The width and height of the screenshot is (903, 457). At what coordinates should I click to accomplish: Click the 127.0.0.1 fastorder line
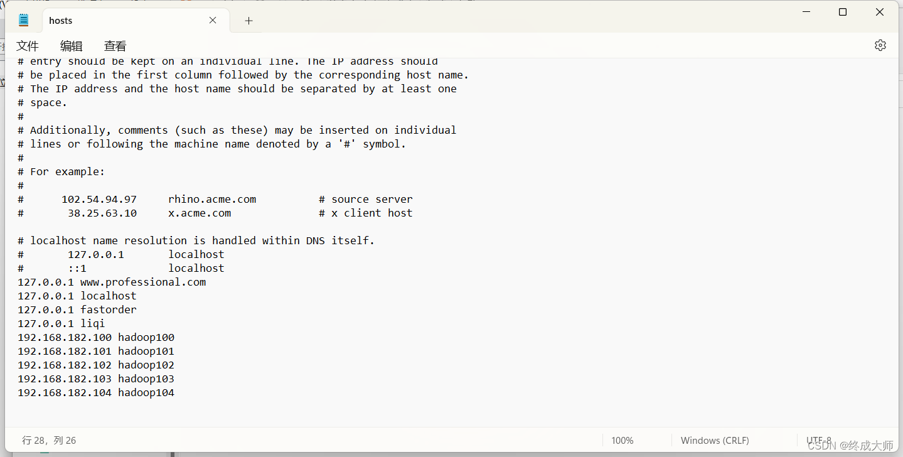click(77, 309)
